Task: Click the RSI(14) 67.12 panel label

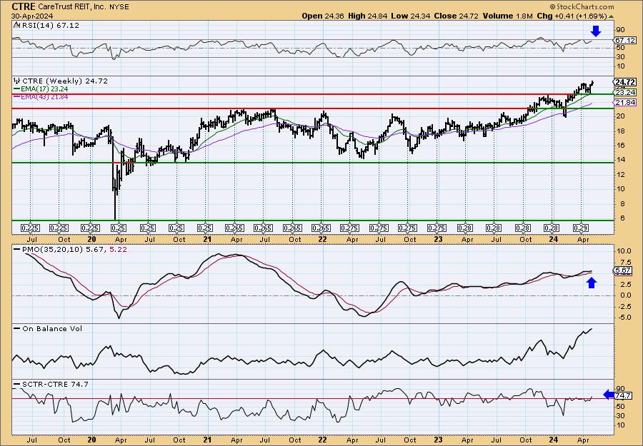Action: 49,26
